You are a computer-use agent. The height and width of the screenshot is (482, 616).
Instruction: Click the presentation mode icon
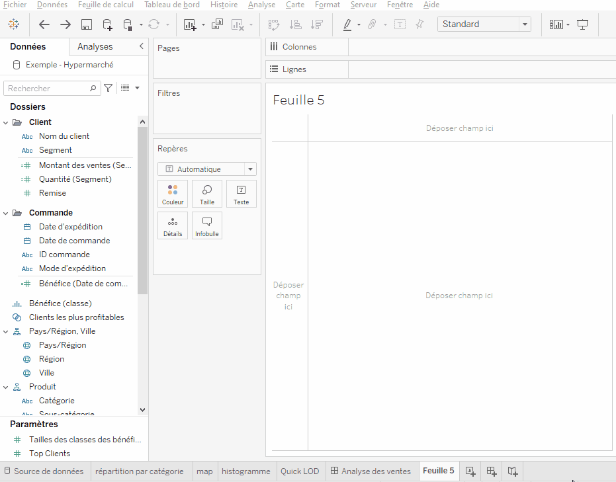[x=583, y=24]
